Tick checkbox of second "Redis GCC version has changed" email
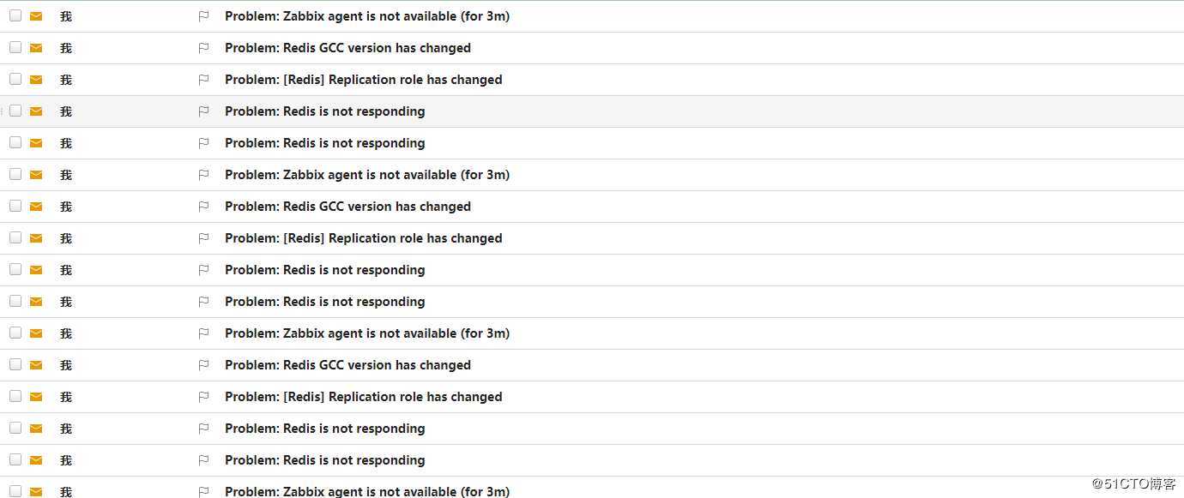1184x498 pixels. 15,206
